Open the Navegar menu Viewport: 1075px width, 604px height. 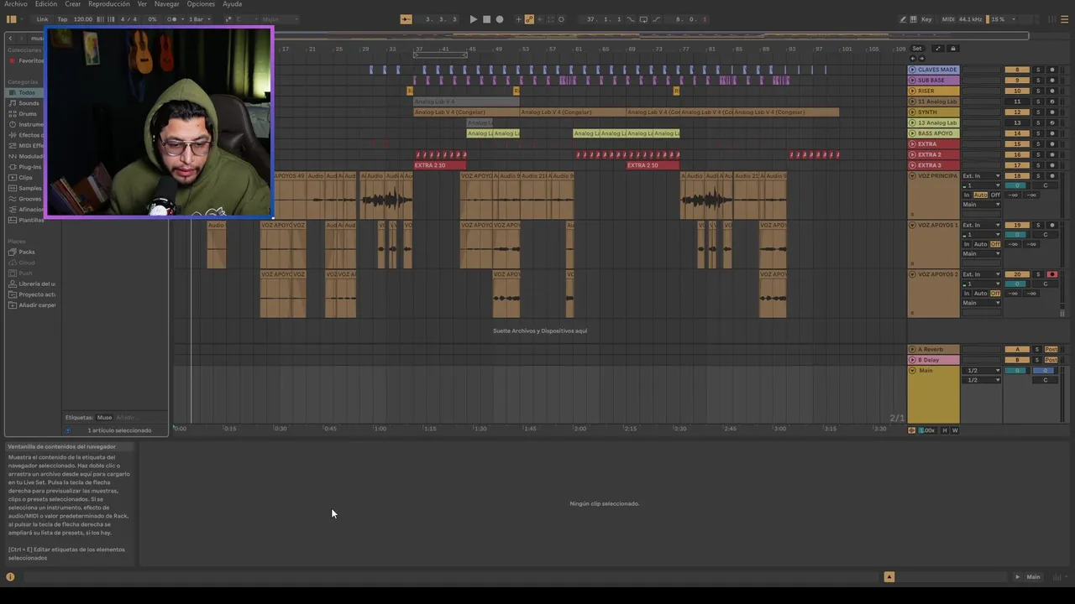[166, 4]
